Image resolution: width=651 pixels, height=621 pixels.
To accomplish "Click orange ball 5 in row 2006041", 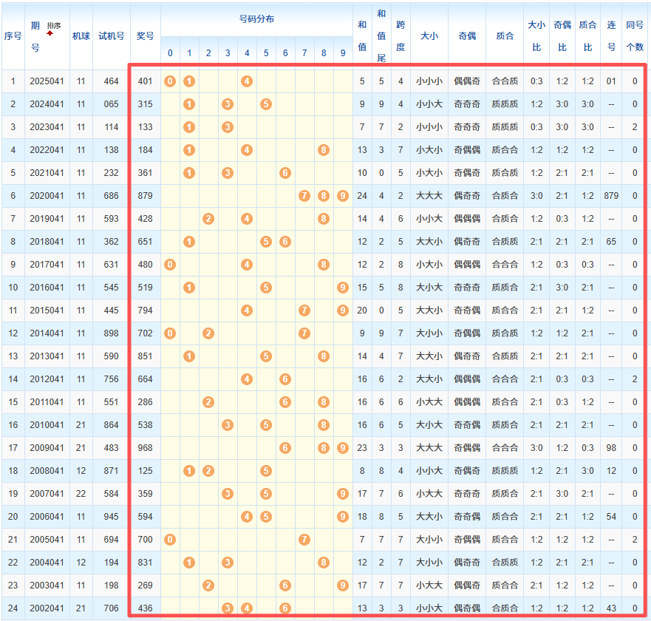I will 266,517.
